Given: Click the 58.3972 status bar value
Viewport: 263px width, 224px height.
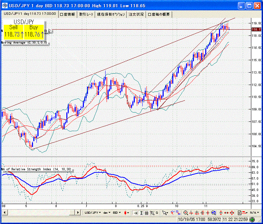Looking at the screenshot, I should tap(214, 219).
